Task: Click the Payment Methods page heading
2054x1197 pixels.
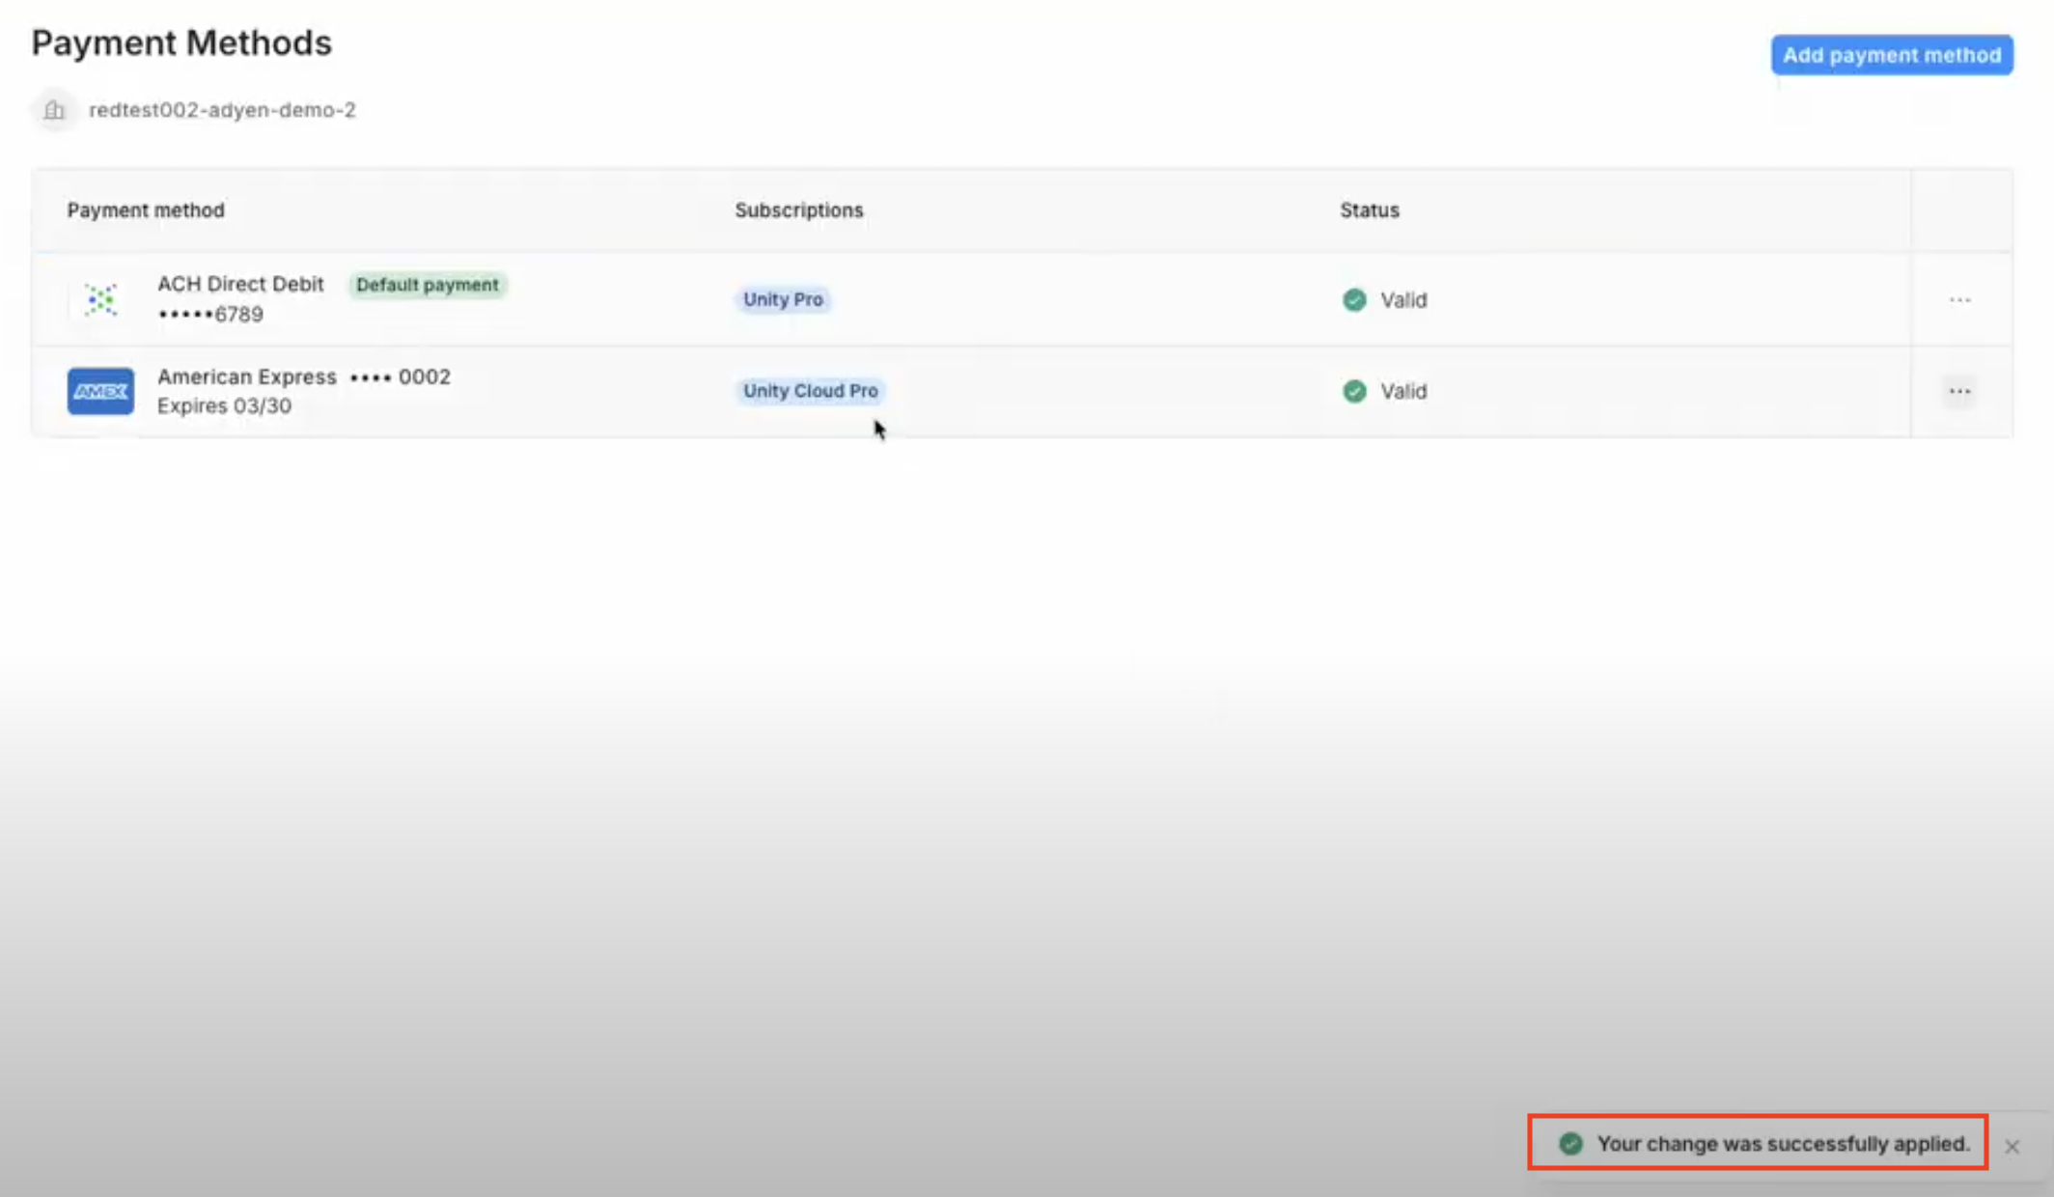Action: pos(181,43)
